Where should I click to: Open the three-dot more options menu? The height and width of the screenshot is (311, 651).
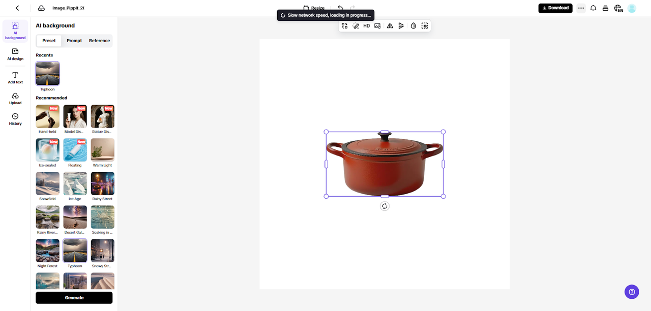coord(581,8)
